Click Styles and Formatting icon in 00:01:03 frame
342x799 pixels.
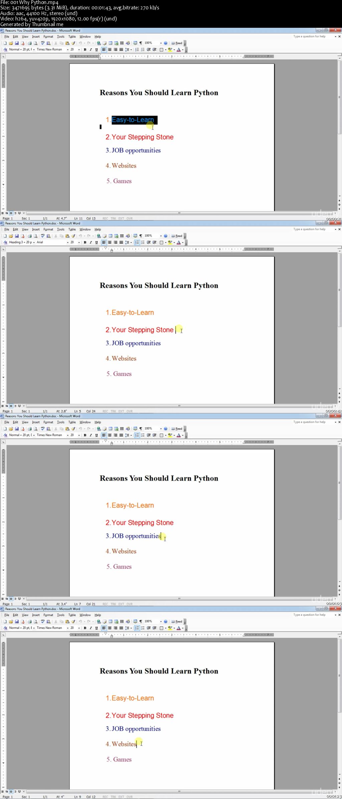tap(5, 435)
